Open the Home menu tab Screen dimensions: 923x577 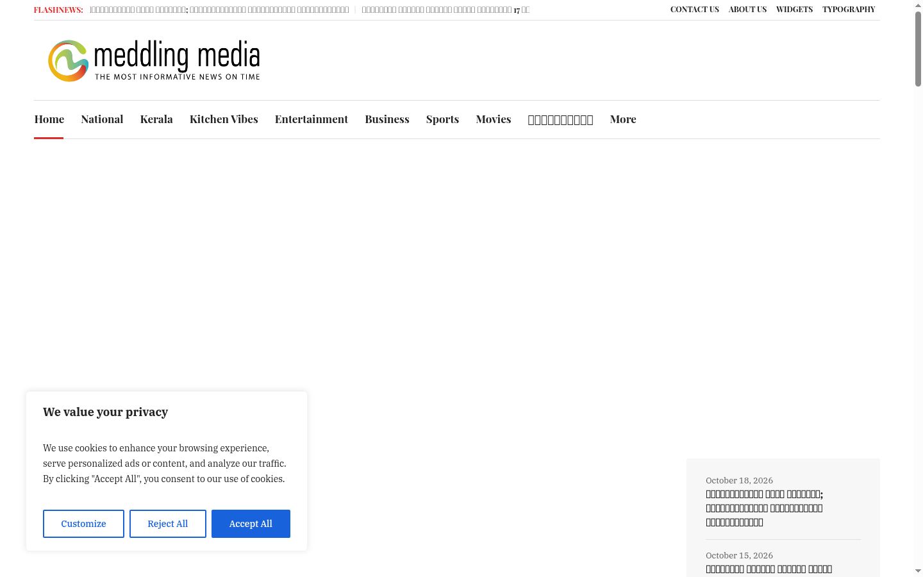49,119
